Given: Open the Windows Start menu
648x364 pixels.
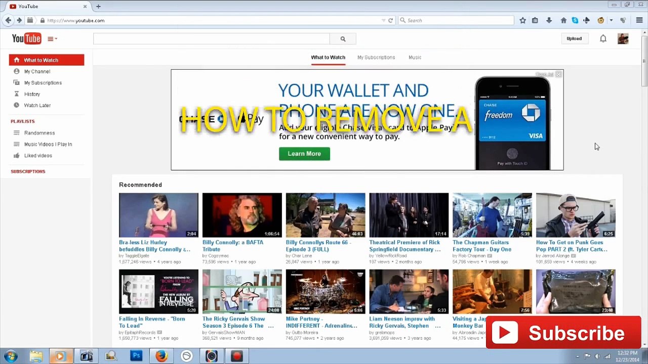Looking at the screenshot, I should tap(11, 356).
